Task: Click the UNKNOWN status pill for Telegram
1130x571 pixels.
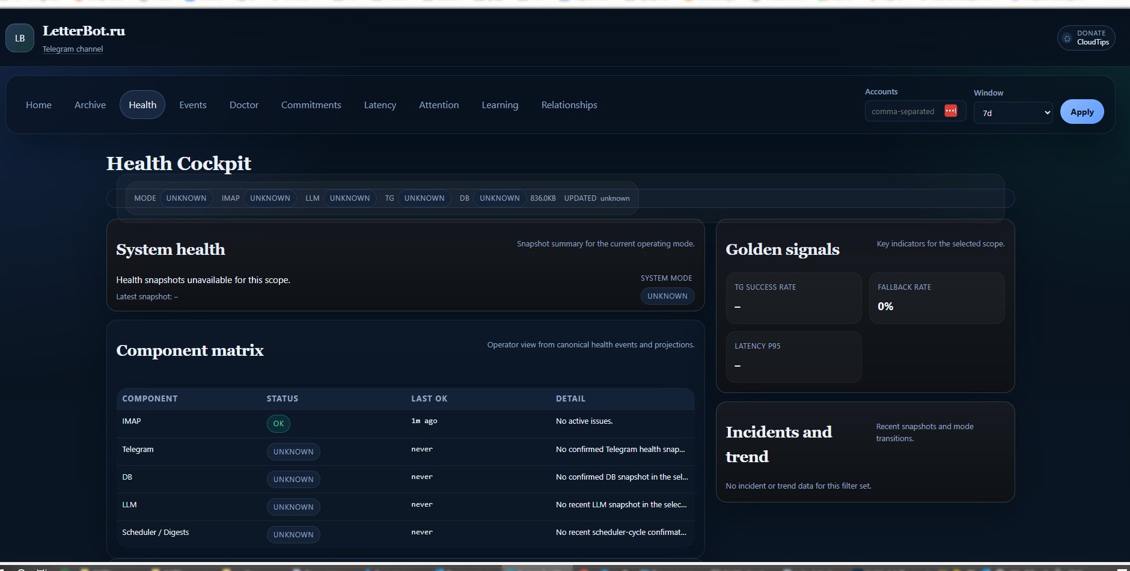Action: (x=293, y=451)
